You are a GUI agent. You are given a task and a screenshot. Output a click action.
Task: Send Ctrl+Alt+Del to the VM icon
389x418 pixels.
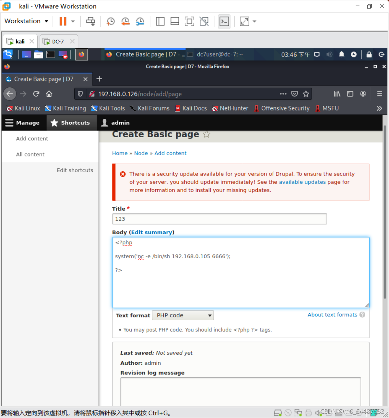pos(90,21)
